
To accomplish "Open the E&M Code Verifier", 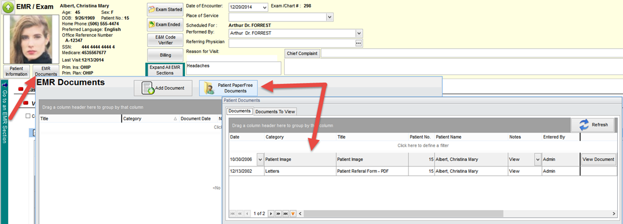I will pyautogui.click(x=165, y=40).
